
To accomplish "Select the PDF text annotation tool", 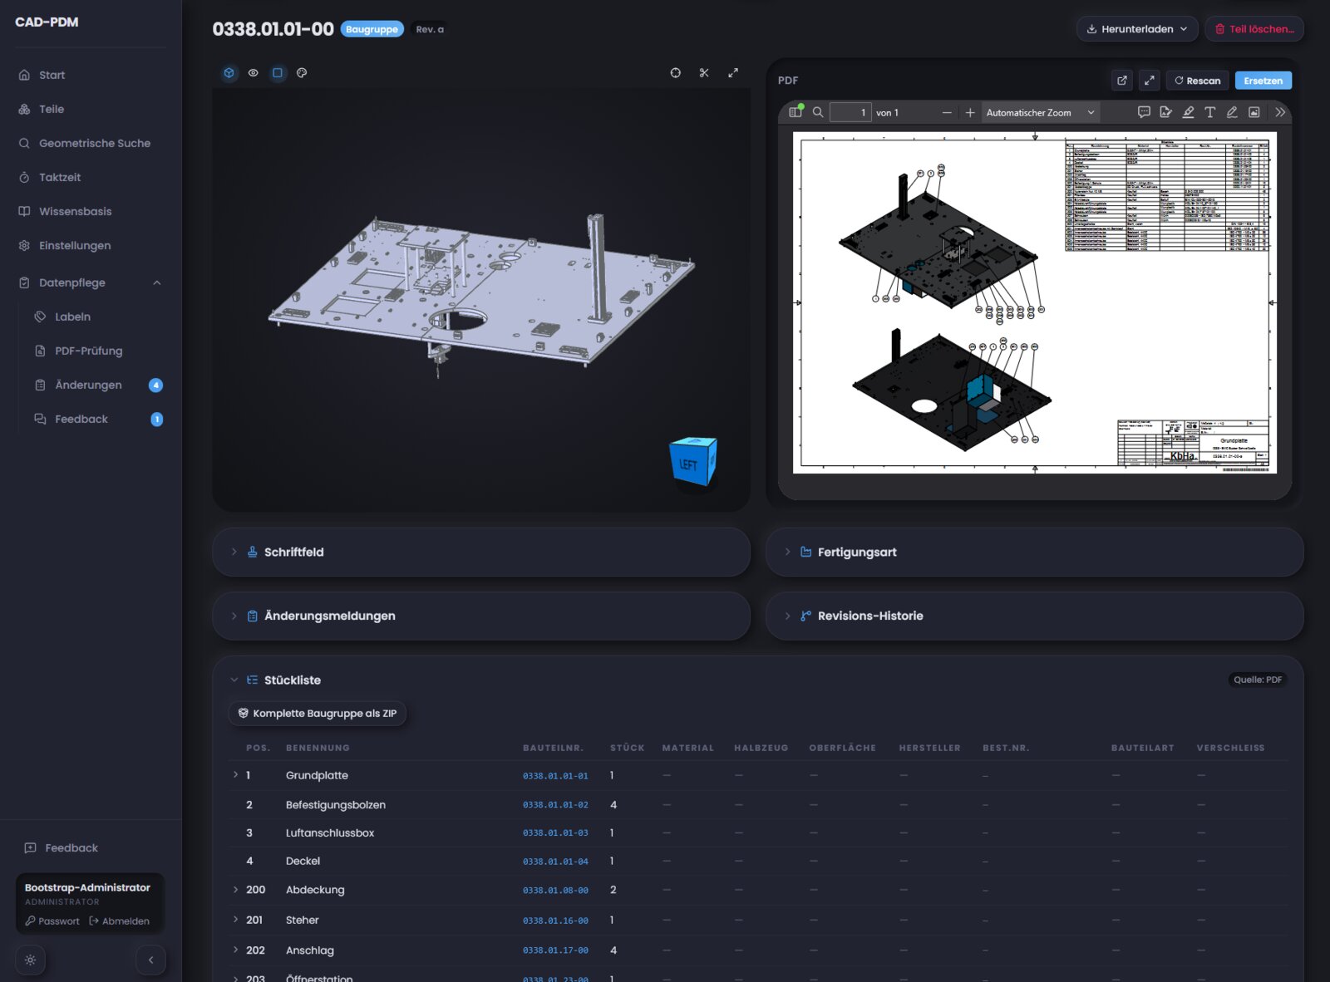I will 1210,112.
